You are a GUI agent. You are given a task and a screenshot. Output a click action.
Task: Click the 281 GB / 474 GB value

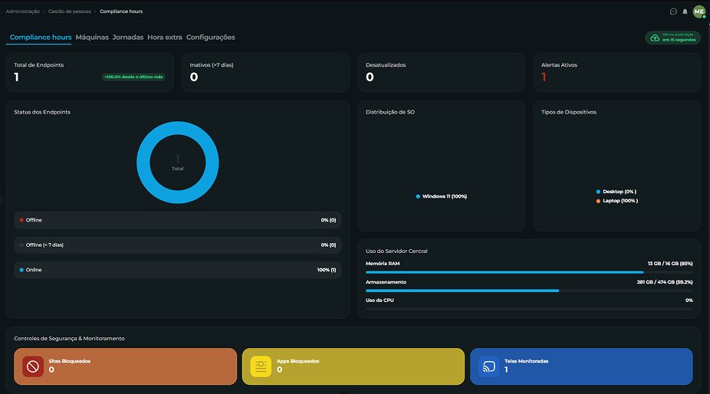665,282
